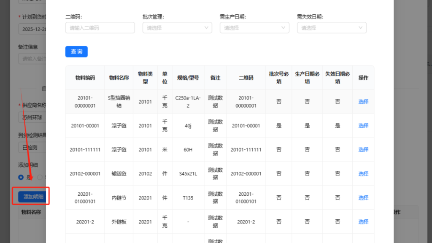Click the 批次管理 dropdown chevron arrow
The image size is (432, 243).
(x=207, y=28)
